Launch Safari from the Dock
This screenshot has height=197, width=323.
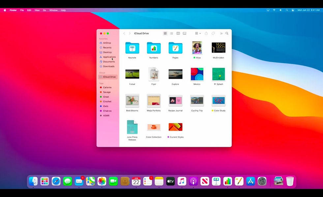click(x=56, y=181)
